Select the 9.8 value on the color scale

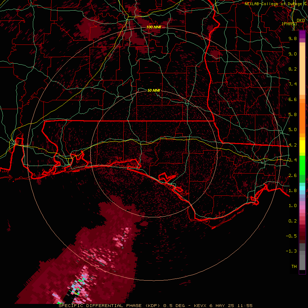[293, 38]
